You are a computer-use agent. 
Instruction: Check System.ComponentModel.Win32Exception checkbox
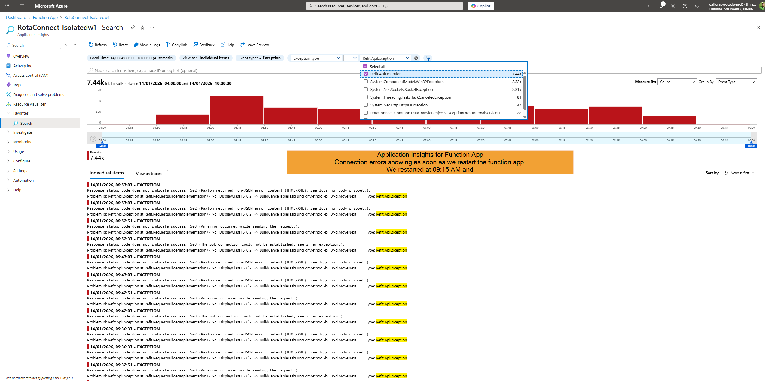(366, 82)
